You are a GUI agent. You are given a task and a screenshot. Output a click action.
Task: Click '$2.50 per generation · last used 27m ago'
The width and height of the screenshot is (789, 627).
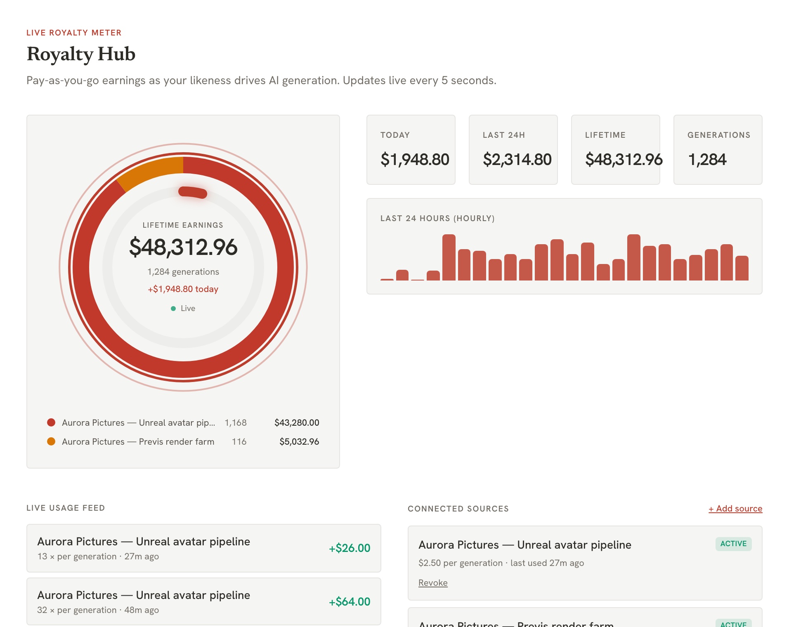(x=501, y=563)
